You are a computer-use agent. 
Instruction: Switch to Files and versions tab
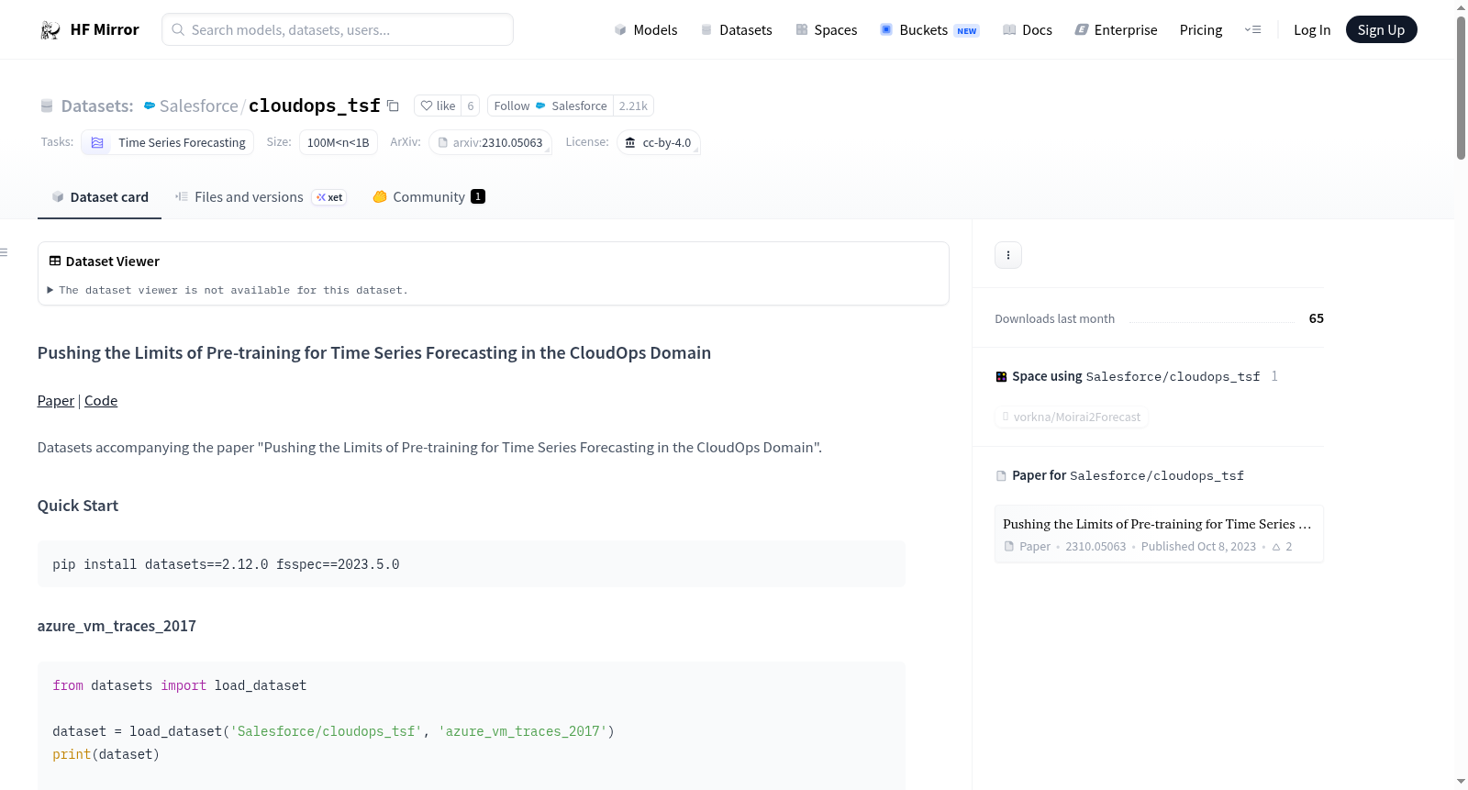pos(261,197)
